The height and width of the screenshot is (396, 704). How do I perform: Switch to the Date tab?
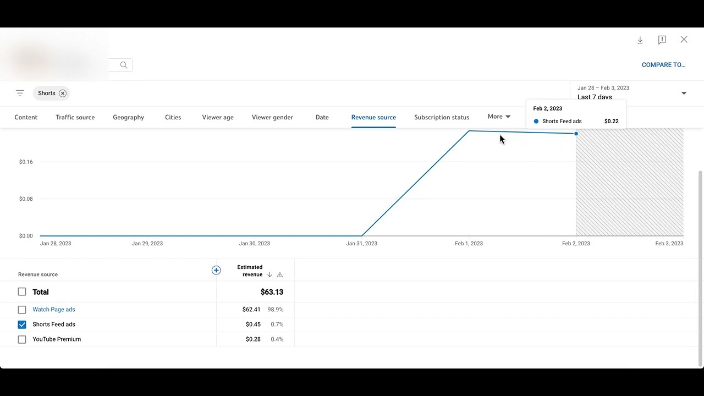click(322, 117)
